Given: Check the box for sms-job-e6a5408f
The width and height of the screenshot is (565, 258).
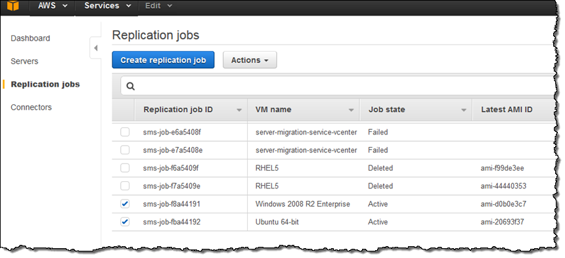Looking at the screenshot, I should click(125, 132).
